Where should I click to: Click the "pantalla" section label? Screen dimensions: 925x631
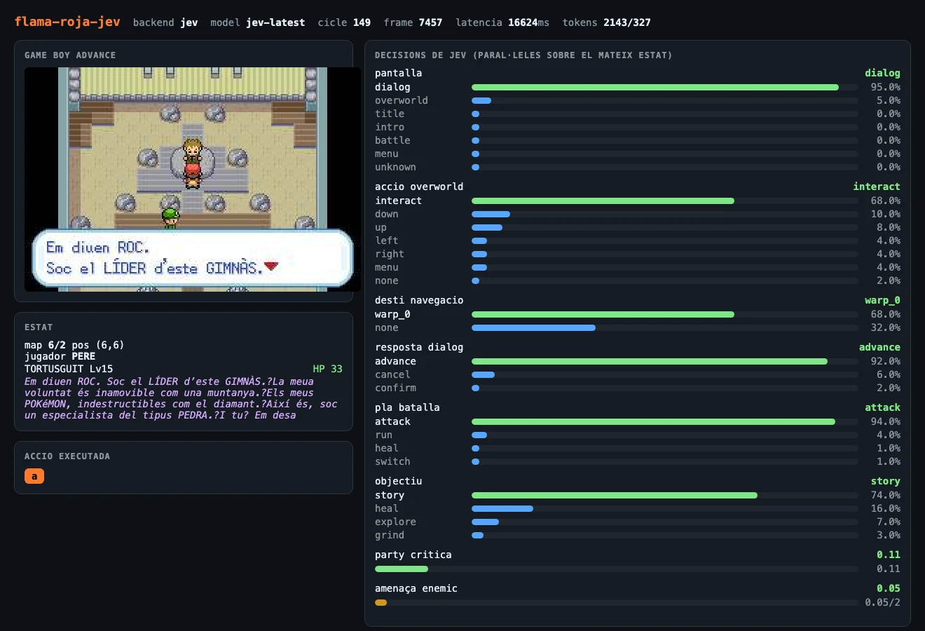click(398, 73)
